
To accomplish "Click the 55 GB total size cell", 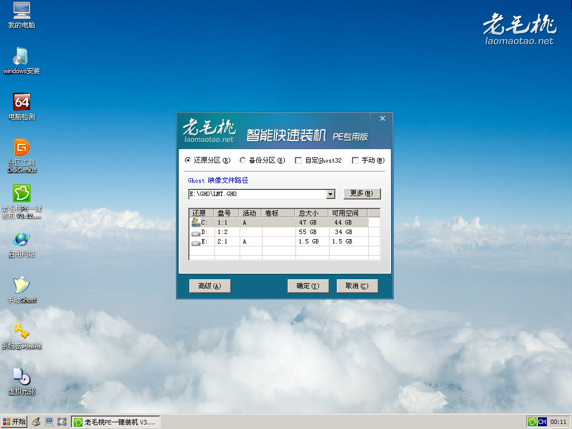I will pyautogui.click(x=312, y=232).
